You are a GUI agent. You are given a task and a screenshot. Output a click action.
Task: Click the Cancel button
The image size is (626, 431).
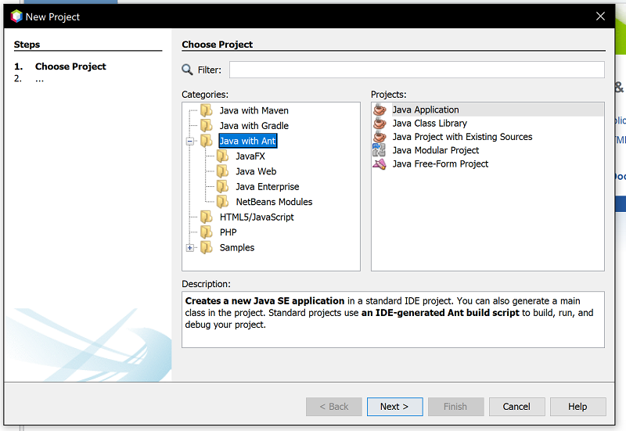point(516,406)
